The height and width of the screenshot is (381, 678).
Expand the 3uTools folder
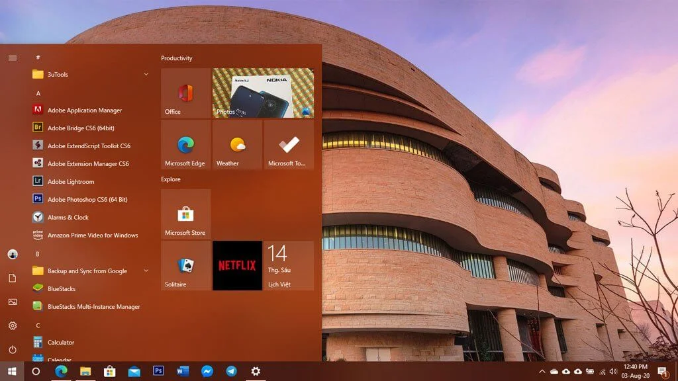[x=146, y=74]
